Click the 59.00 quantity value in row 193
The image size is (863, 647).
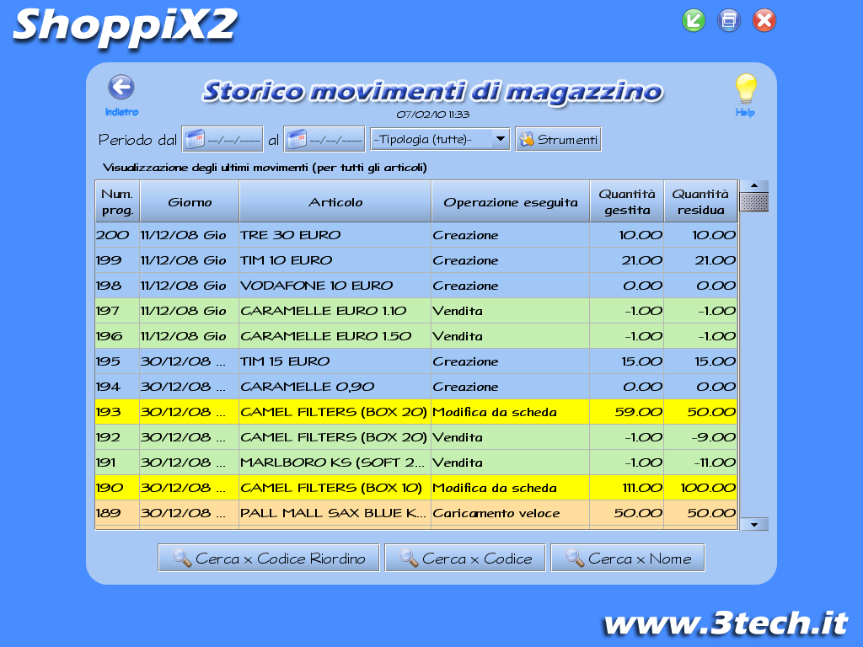(x=627, y=412)
